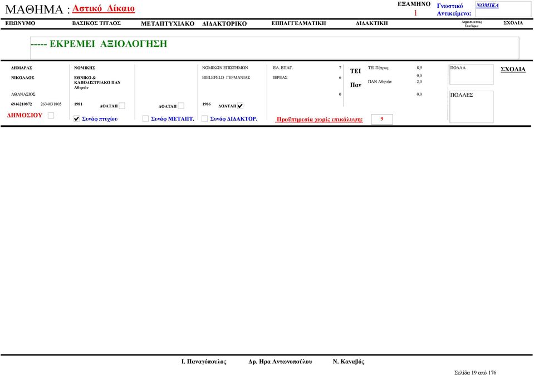Open the underlined ΣΧΟΛΙΑ link
This screenshot has height=375, width=534.
(513, 70)
